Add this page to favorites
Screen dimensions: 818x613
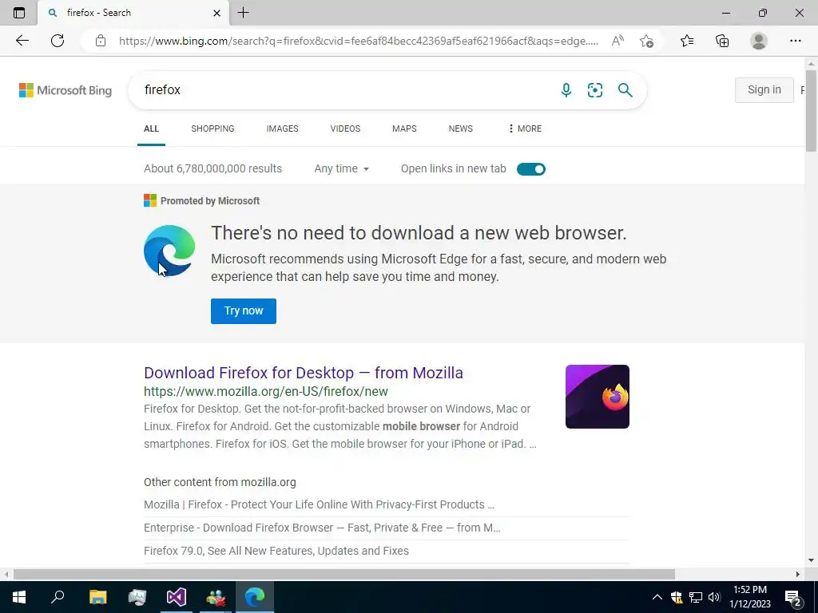coord(646,41)
